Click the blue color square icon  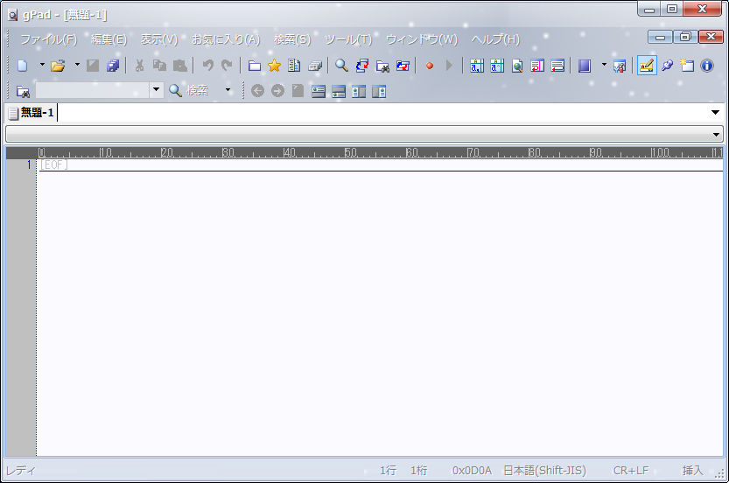[x=585, y=66]
